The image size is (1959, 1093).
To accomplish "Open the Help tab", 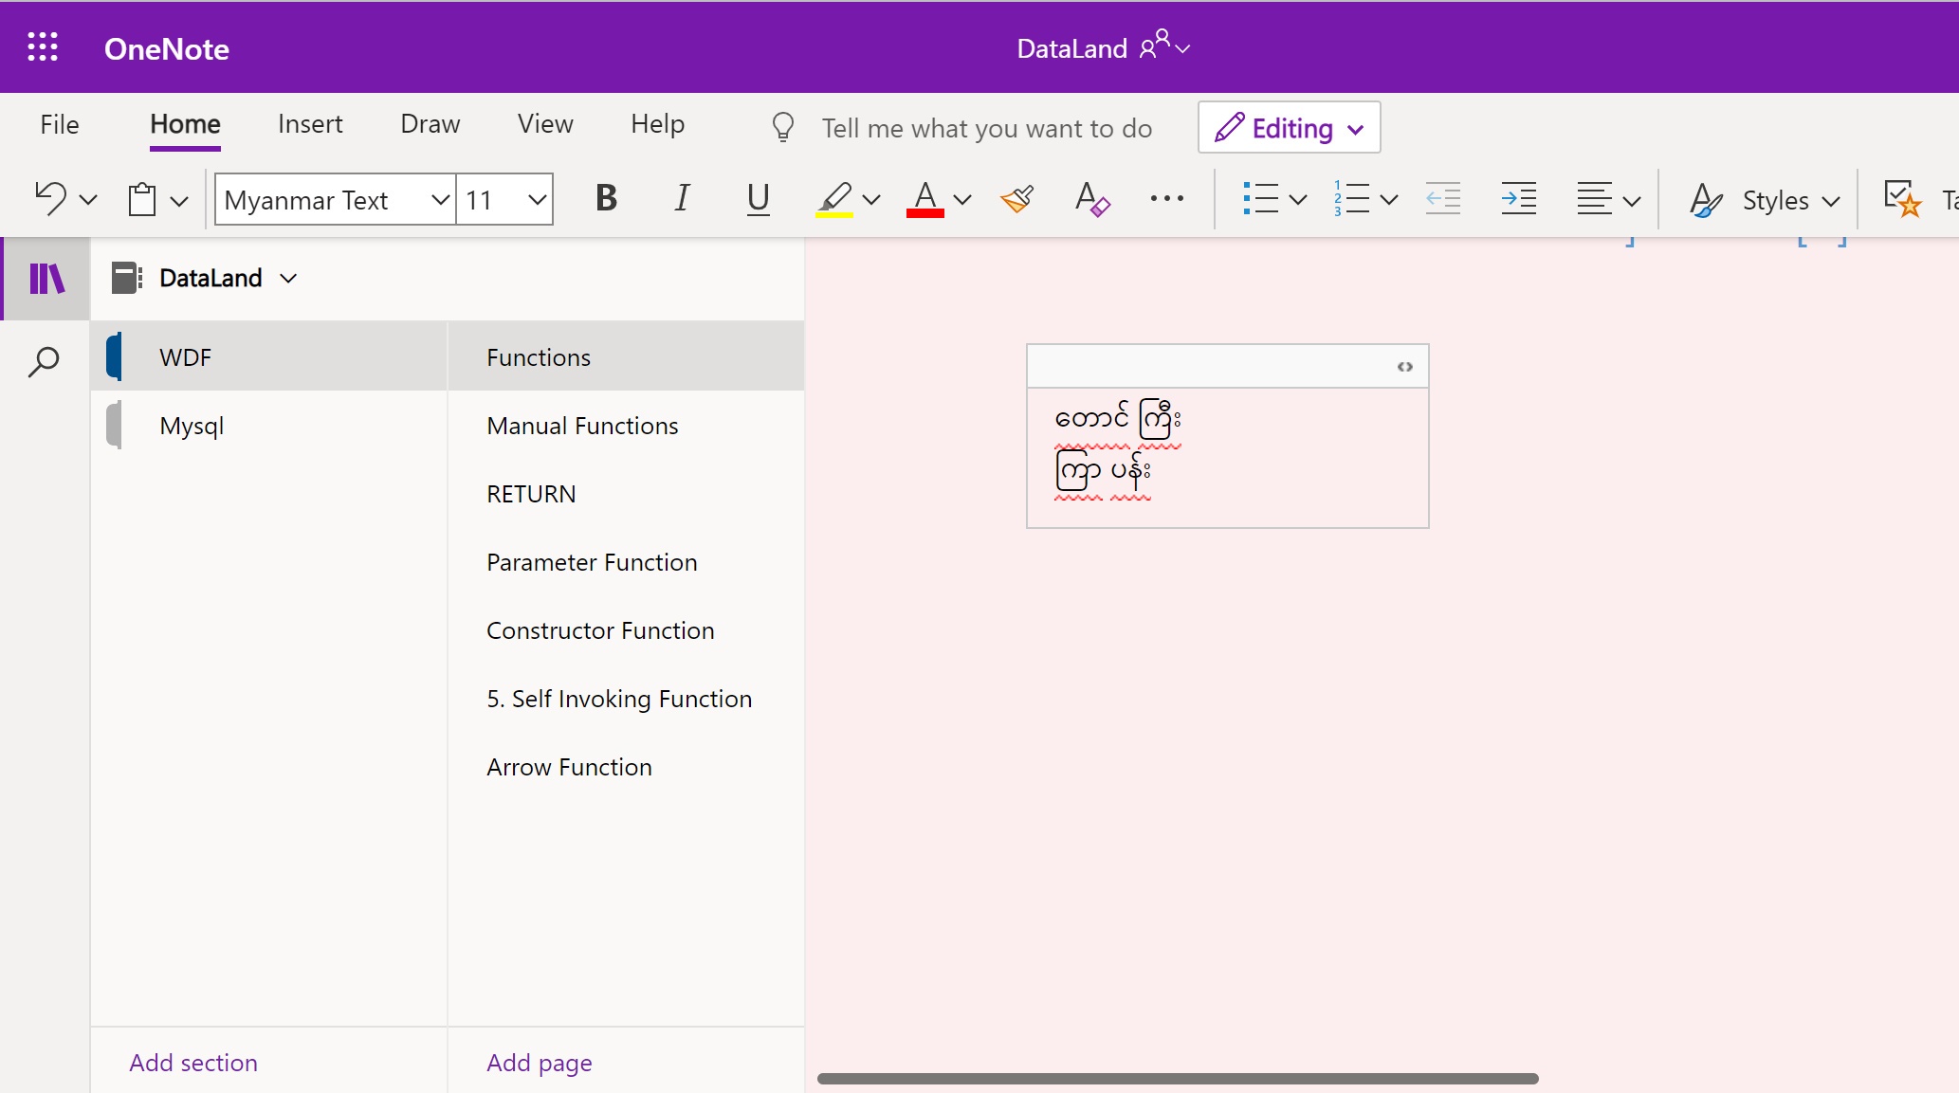I will pos(658,124).
